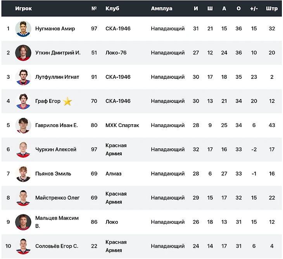Sort by the О points column

tap(238, 9)
